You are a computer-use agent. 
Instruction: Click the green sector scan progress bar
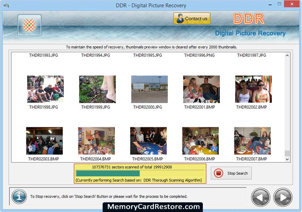click(x=140, y=173)
